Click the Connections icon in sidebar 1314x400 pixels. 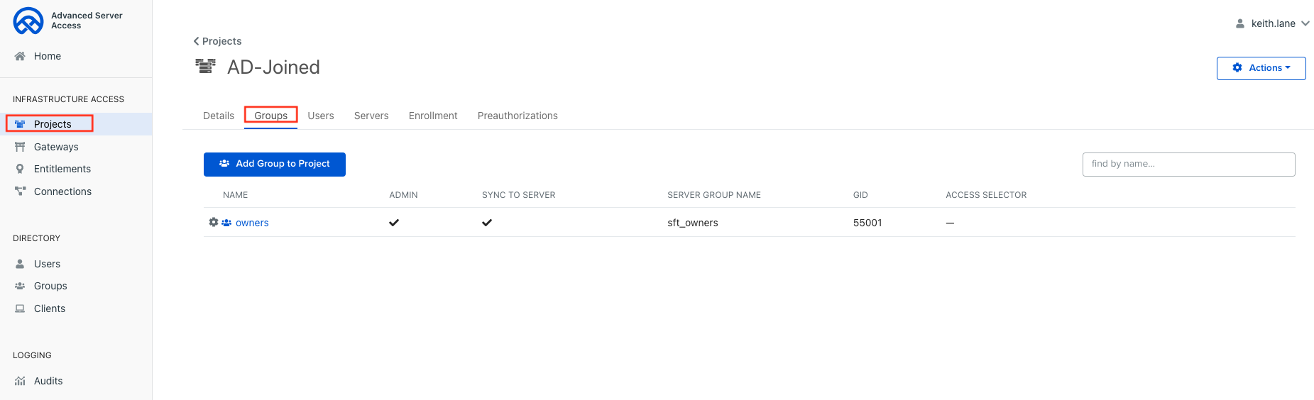(20, 191)
